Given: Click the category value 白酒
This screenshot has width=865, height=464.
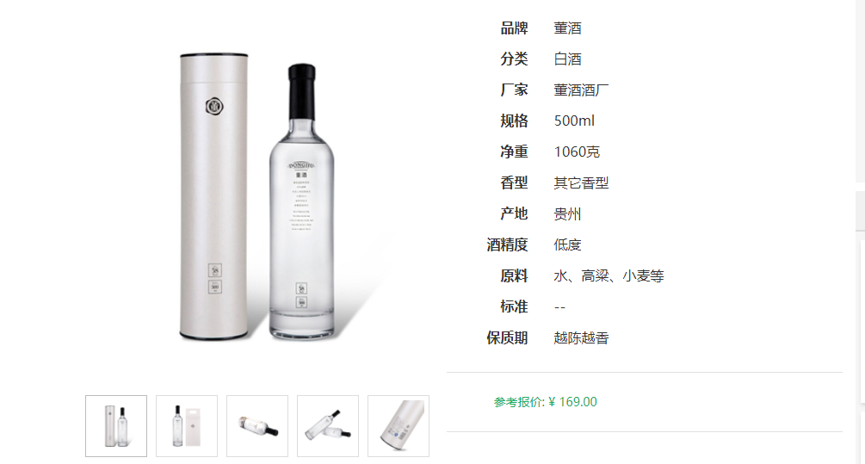Looking at the screenshot, I should point(568,59).
